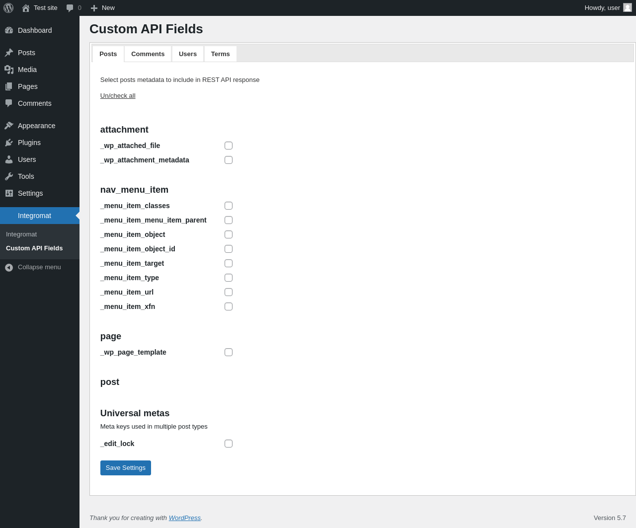636x528 pixels.
Task: Click the WordPress logo icon
Action: coord(8,8)
